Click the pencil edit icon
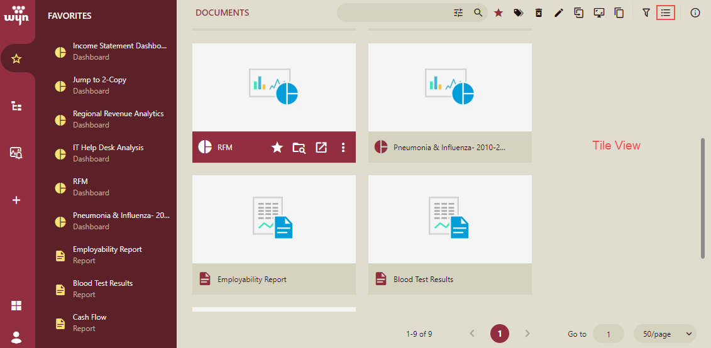 click(x=559, y=13)
